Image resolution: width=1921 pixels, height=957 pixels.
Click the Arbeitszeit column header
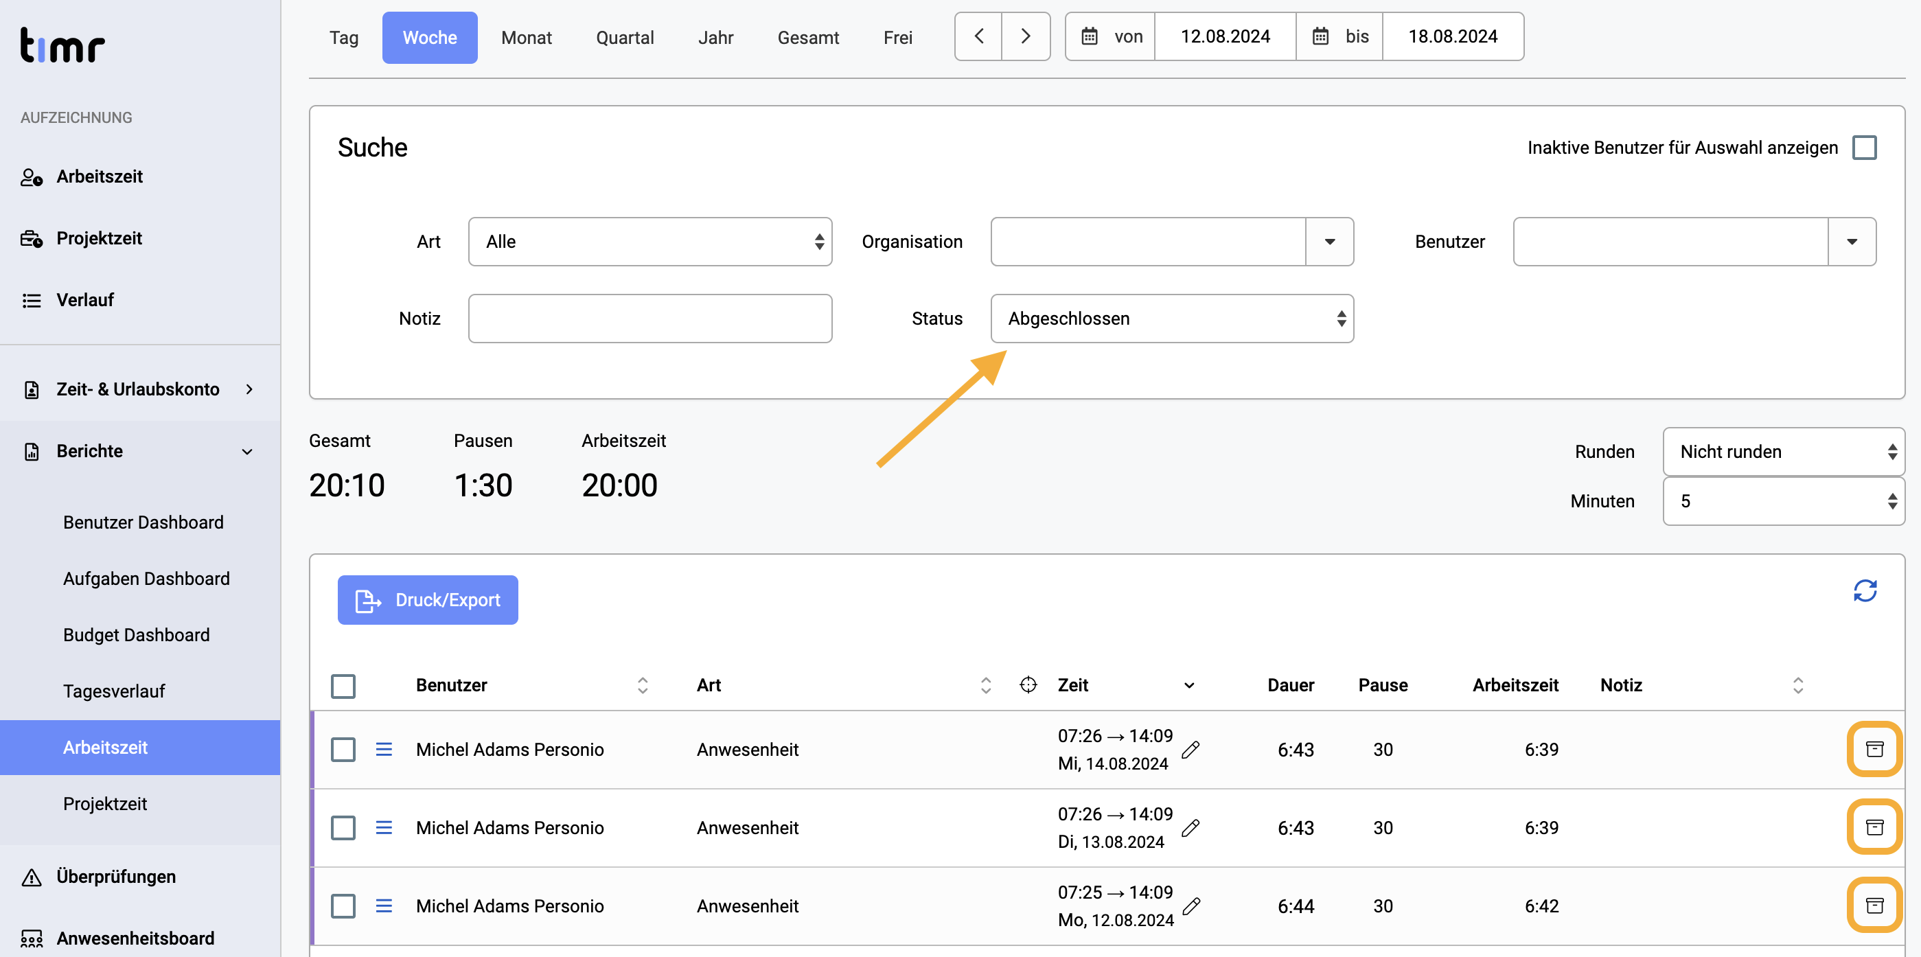[x=1515, y=686]
